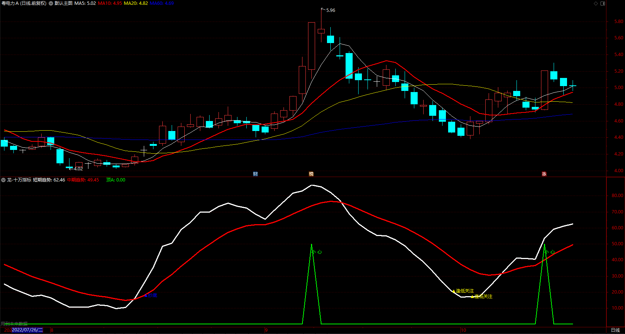Click the 4.02 low price label

78,169
